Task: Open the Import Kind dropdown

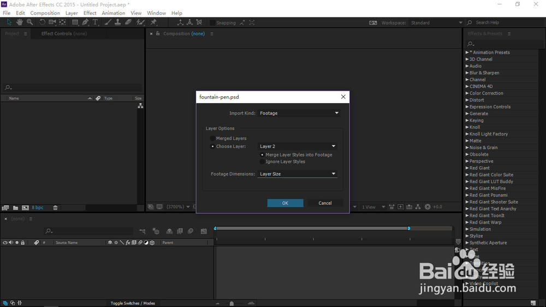Action: [299, 113]
